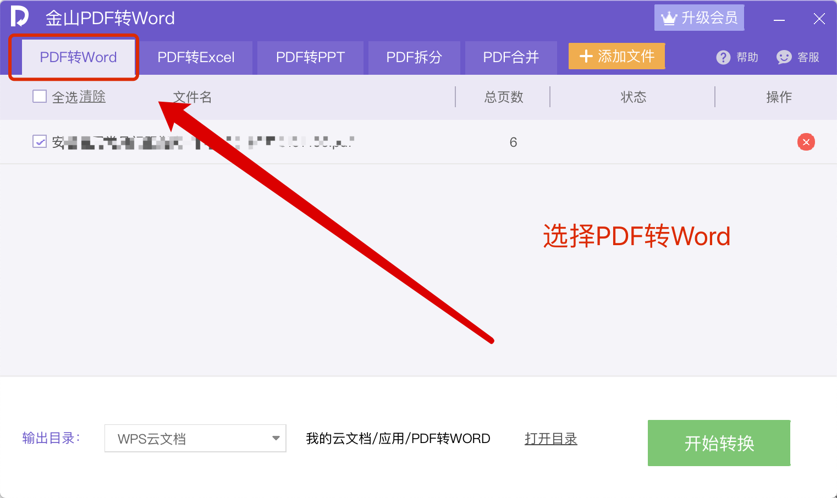The height and width of the screenshot is (498, 837).
Task: Select the PDF转PPT tab
Action: (x=310, y=58)
